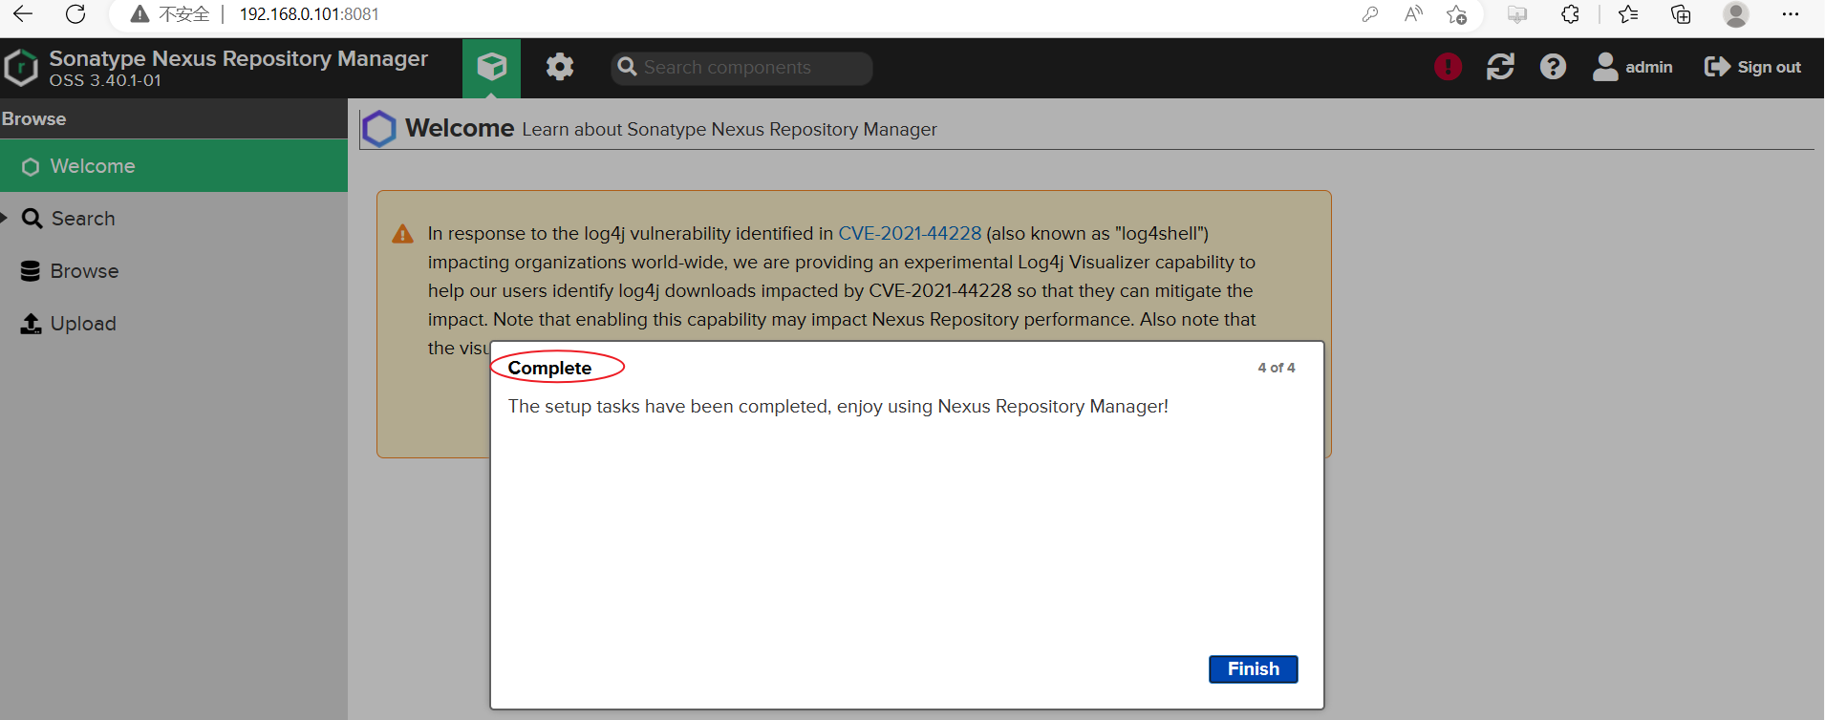Click the address bar URL 192.168.0.101:8081
This screenshot has width=1825, height=720.
tap(309, 14)
